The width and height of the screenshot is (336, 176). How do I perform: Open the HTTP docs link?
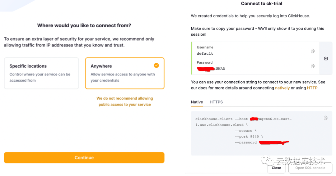[312, 88]
